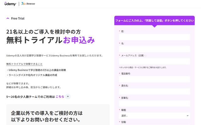Open the こちら link for small teams

pos(60,97)
